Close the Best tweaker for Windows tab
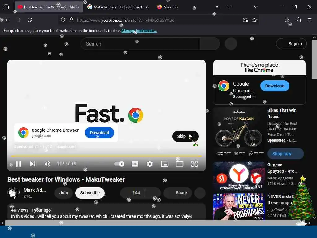Viewport: 317px width, 238px height. pyautogui.click(x=78, y=7)
